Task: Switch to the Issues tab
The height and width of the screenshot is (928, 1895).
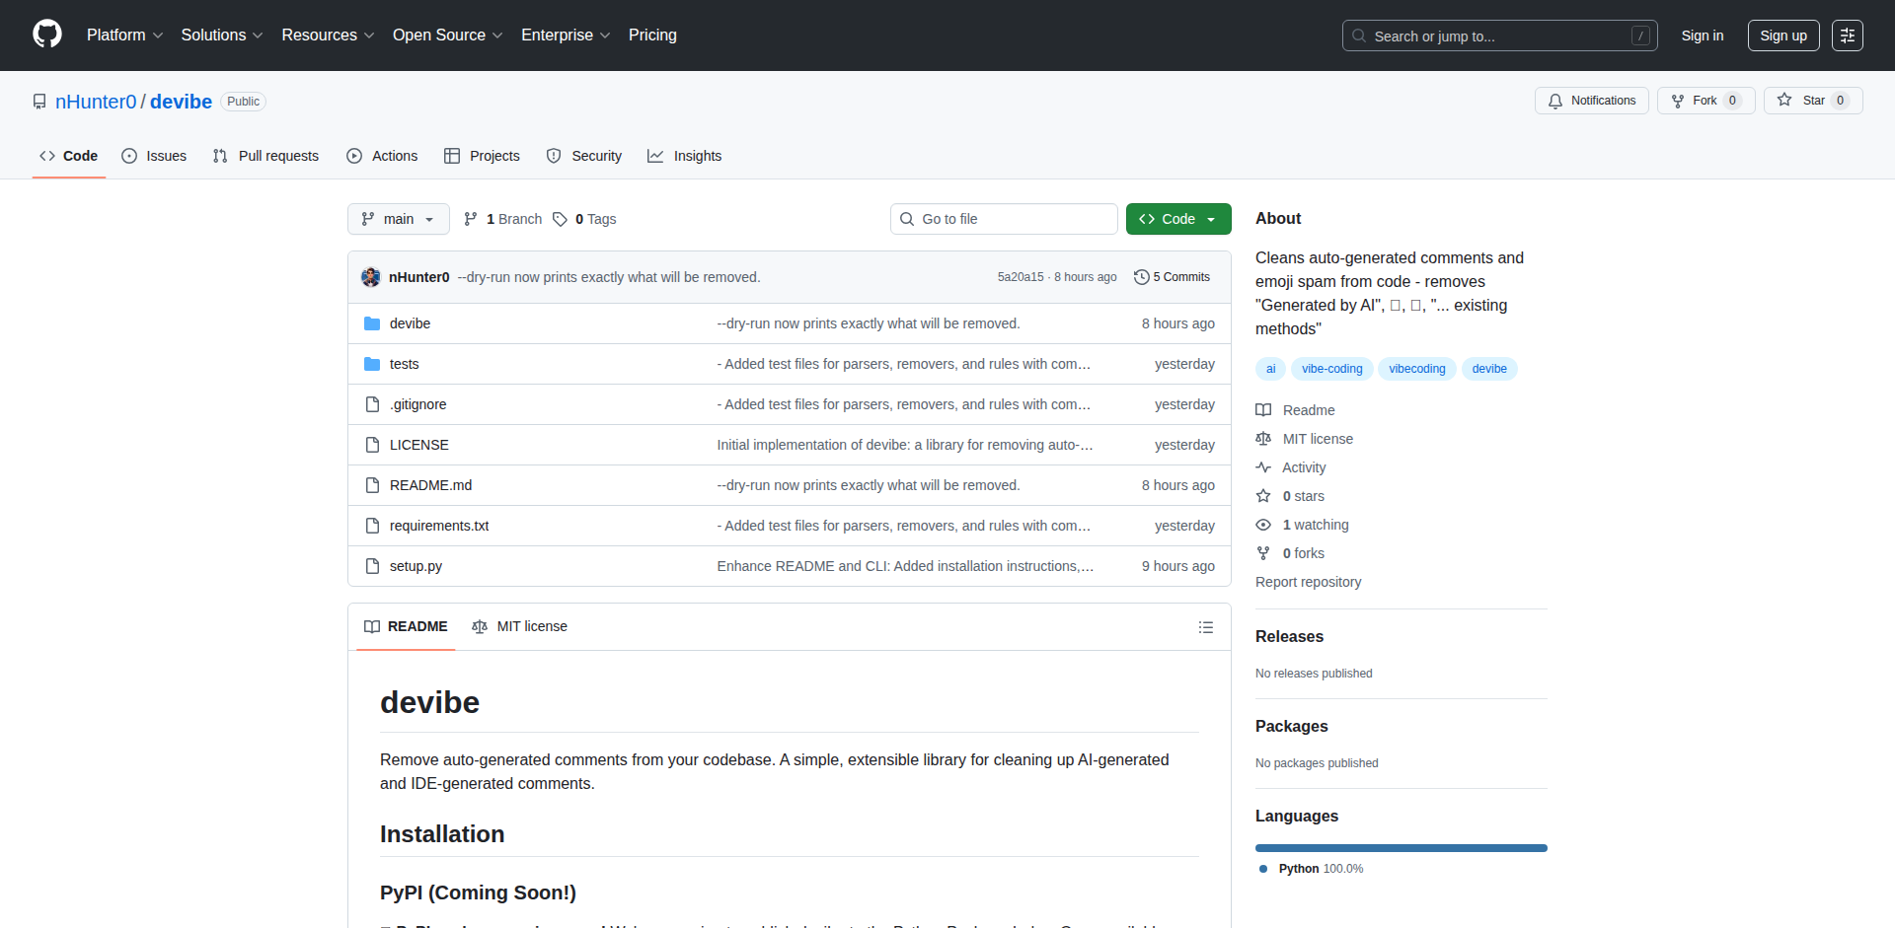Action: 154,156
